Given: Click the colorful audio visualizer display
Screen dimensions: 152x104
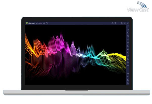Looking at the screenshot, I should tap(75, 55).
